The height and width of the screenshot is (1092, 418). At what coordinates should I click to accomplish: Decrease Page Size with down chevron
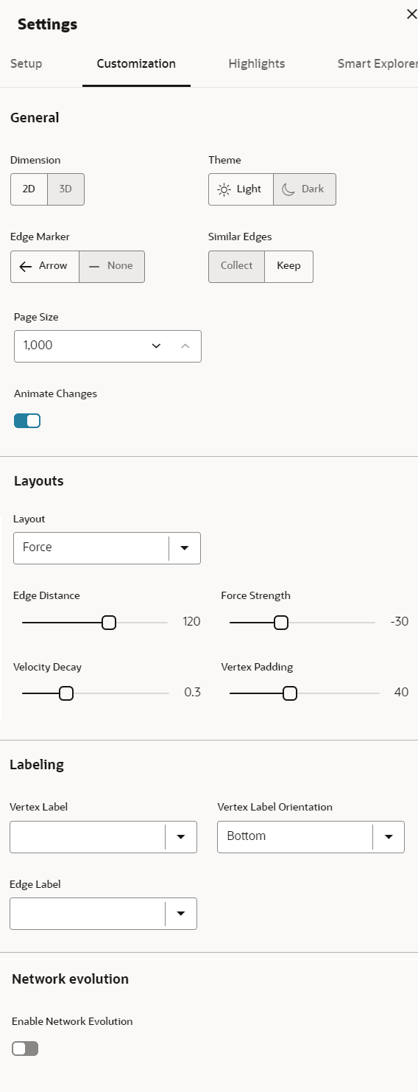156,346
